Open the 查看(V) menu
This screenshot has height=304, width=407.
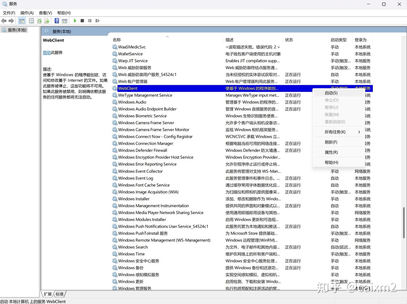click(45, 13)
